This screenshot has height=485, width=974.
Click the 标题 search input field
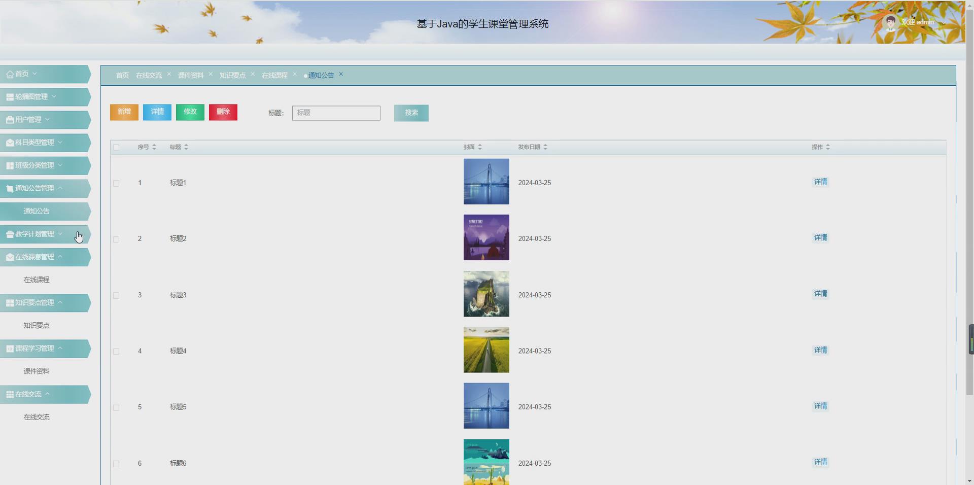pyautogui.click(x=336, y=113)
